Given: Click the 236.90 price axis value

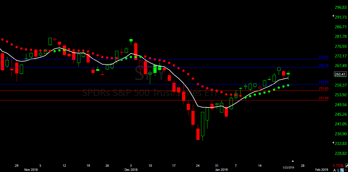Looking at the screenshot, I should [341, 134].
